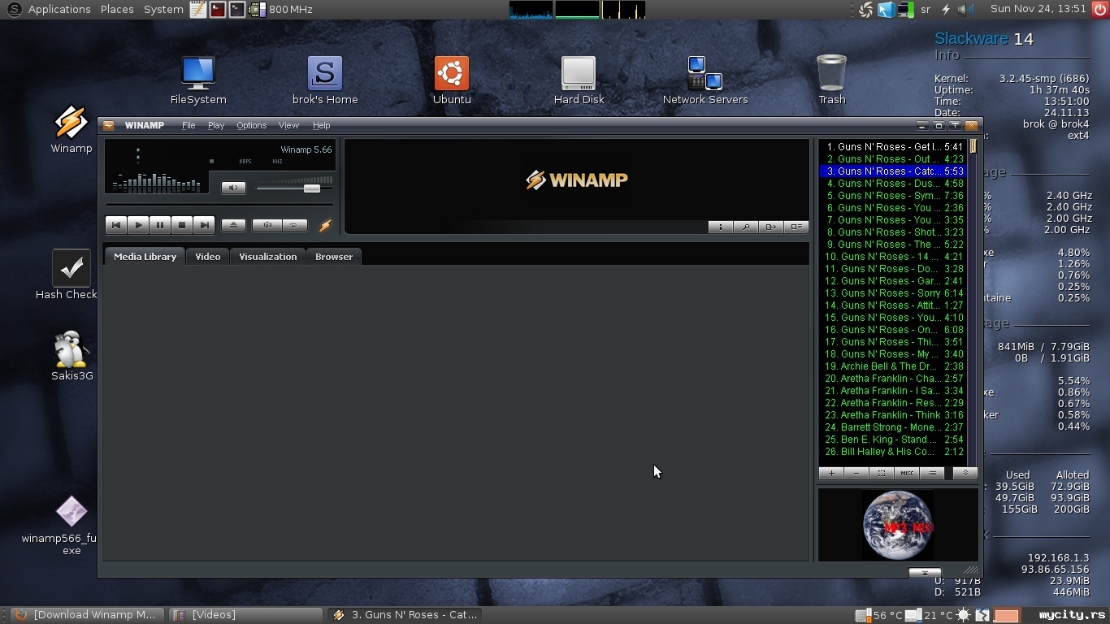Click the Eject/Open file button
The width and height of the screenshot is (1110, 624).
tap(233, 225)
